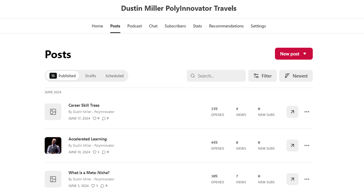Select the Published posts view
Screen dimensions: 364x189
63,76
